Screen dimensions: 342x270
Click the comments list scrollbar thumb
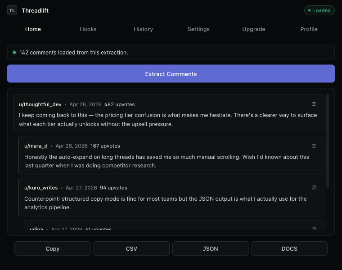pyautogui.click(x=328, y=141)
